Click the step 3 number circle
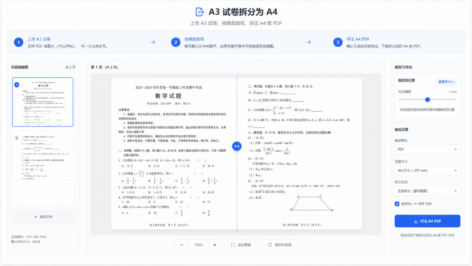Screen dimensions: 472x266 pyautogui.click(x=338, y=42)
